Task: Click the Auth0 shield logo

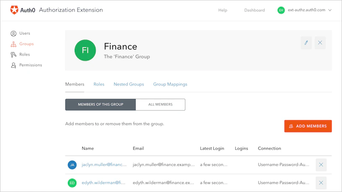Action: coord(14,10)
